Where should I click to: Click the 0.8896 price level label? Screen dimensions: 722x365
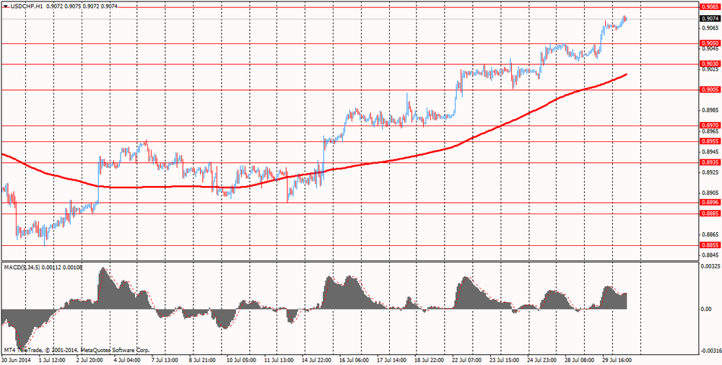coord(709,203)
